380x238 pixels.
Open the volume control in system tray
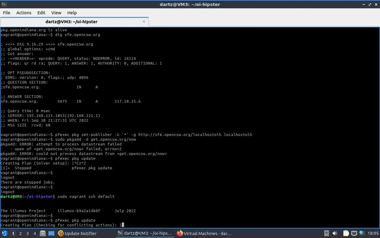[335, 233]
